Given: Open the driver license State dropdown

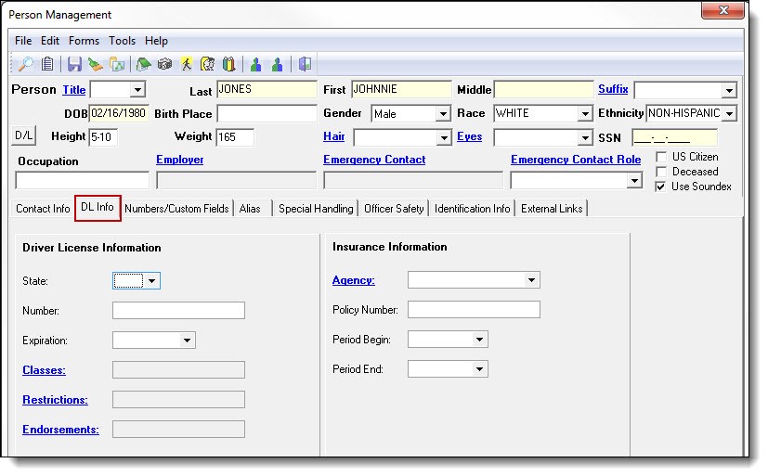Looking at the screenshot, I should (151, 280).
